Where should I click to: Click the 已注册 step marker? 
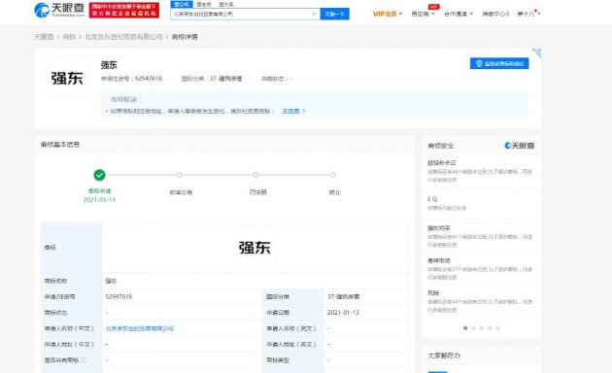coord(255,175)
